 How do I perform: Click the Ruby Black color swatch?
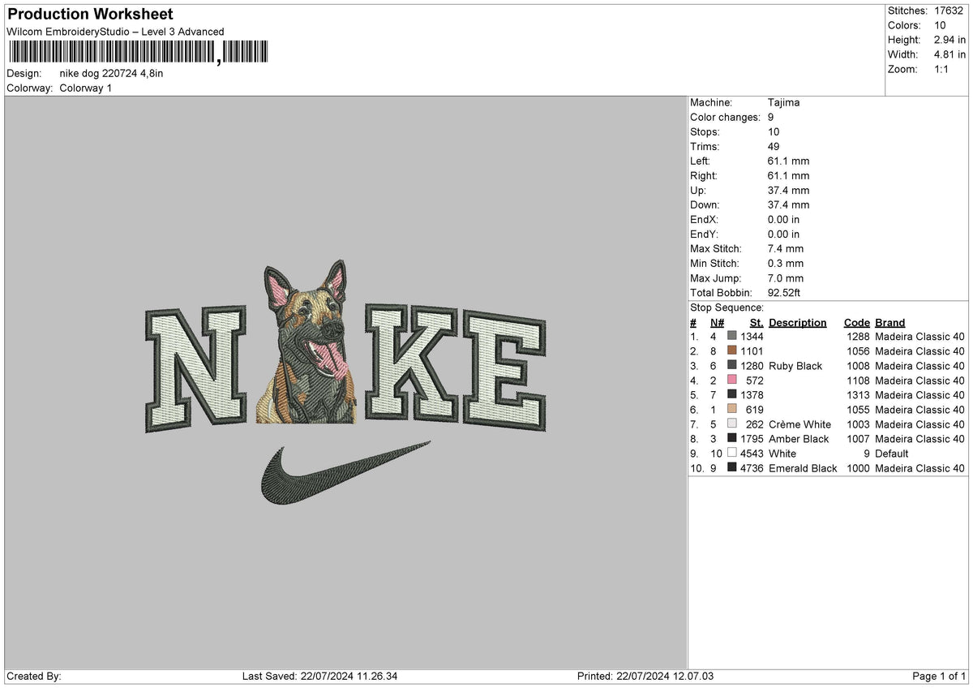732,365
